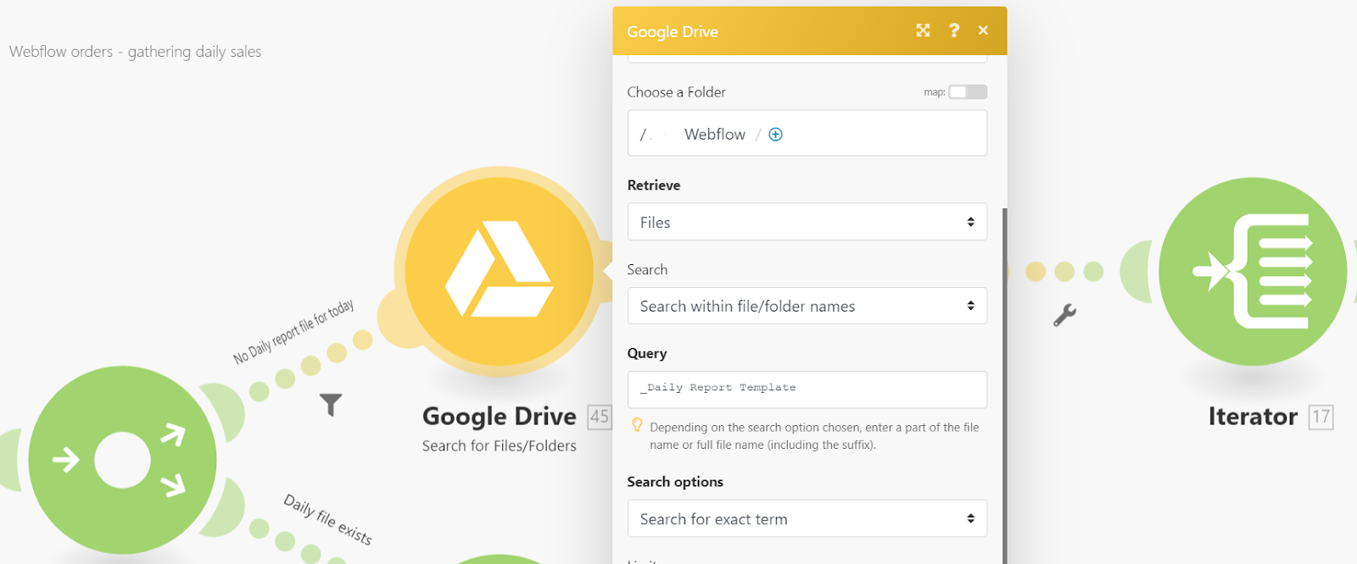Open the Google Drive module circle

coord(500,272)
